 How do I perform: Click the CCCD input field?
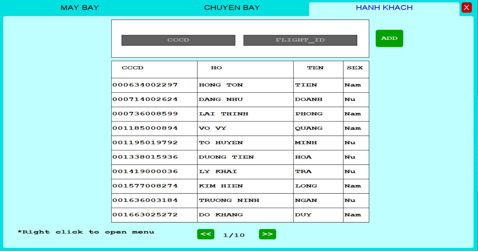(x=178, y=40)
